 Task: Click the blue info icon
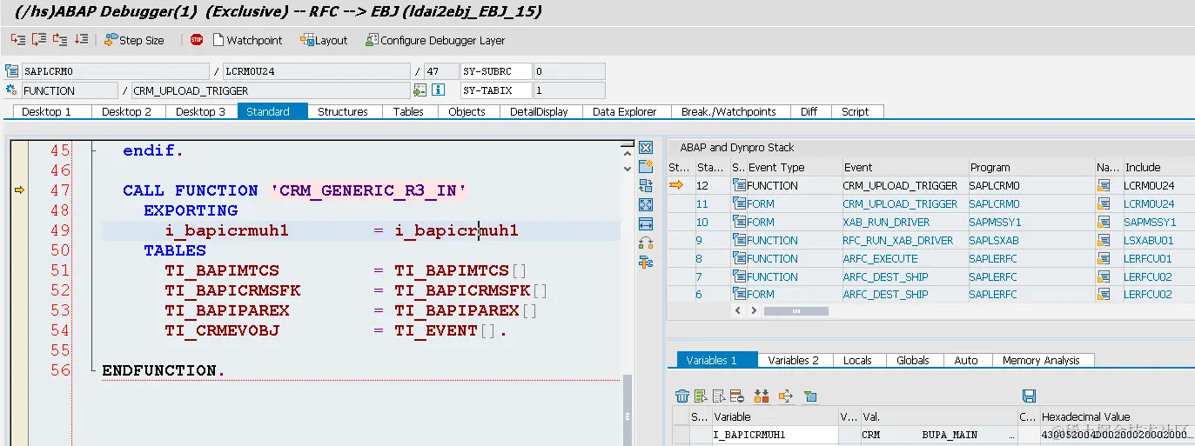pyautogui.click(x=439, y=90)
